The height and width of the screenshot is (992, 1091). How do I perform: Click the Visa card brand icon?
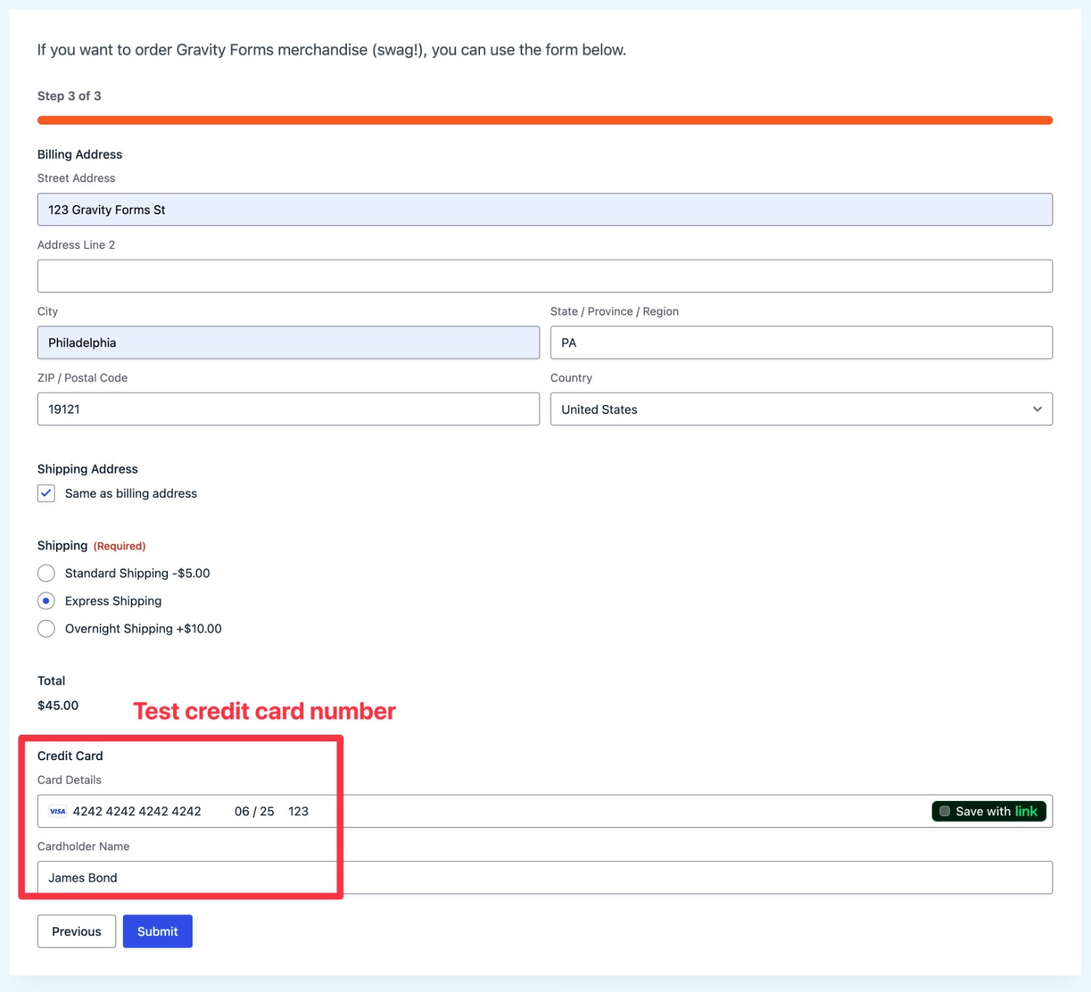point(57,811)
